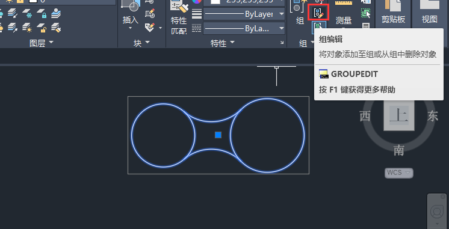Click the blue group grip square
The height and width of the screenshot is (229, 449).
(218, 135)
